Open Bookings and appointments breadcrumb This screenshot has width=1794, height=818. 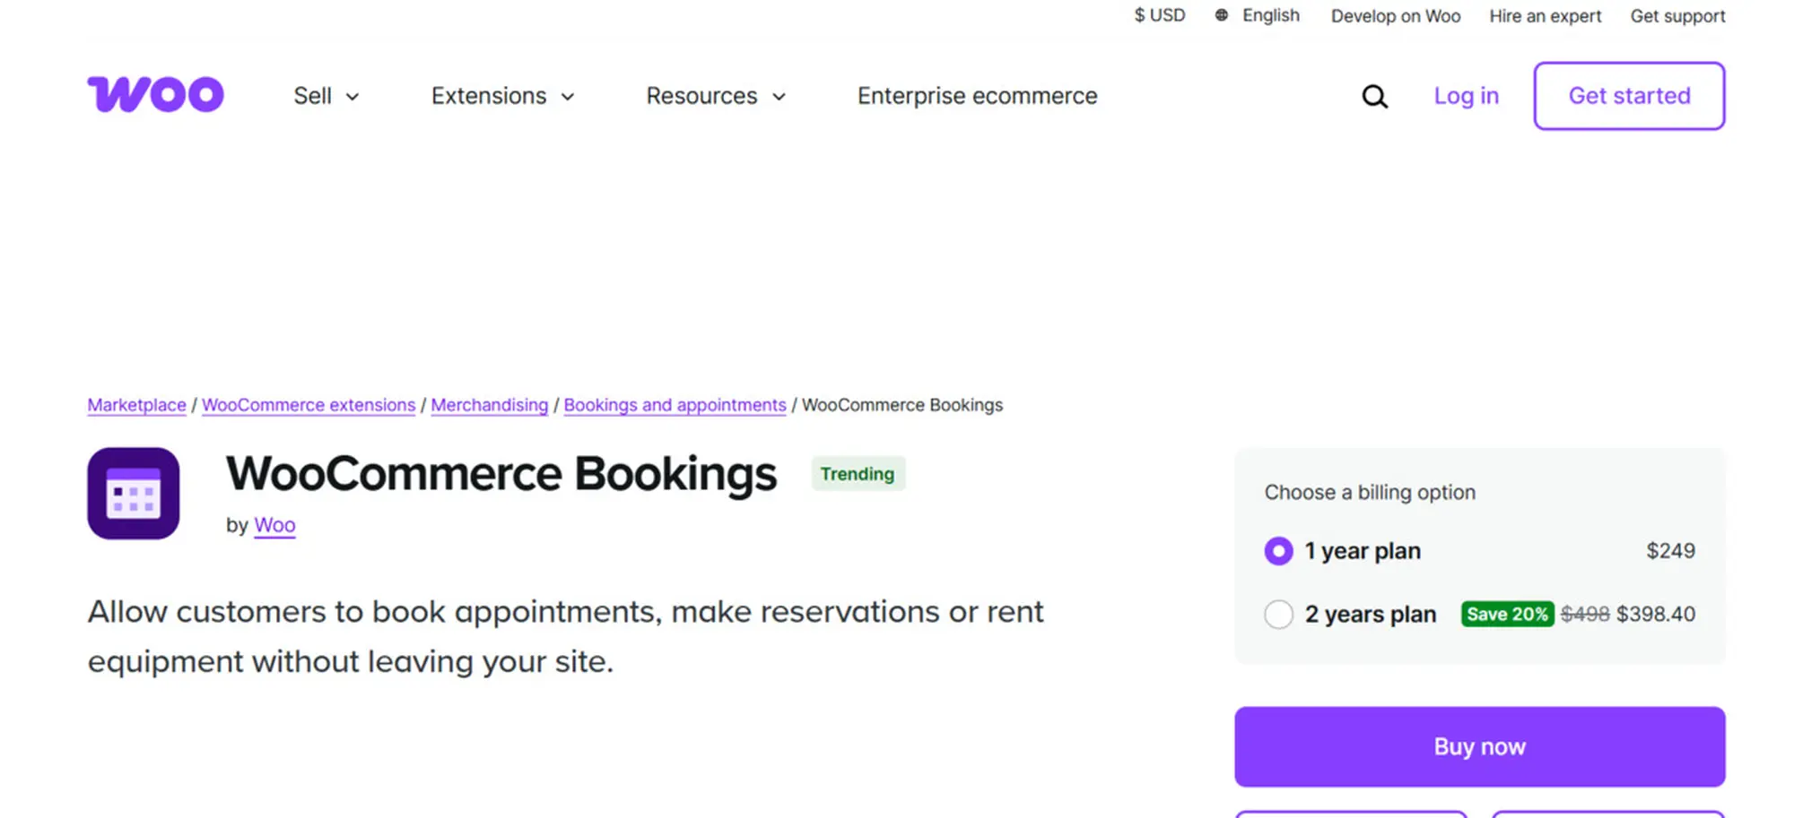pyautogui.click(x=675, y=405)
